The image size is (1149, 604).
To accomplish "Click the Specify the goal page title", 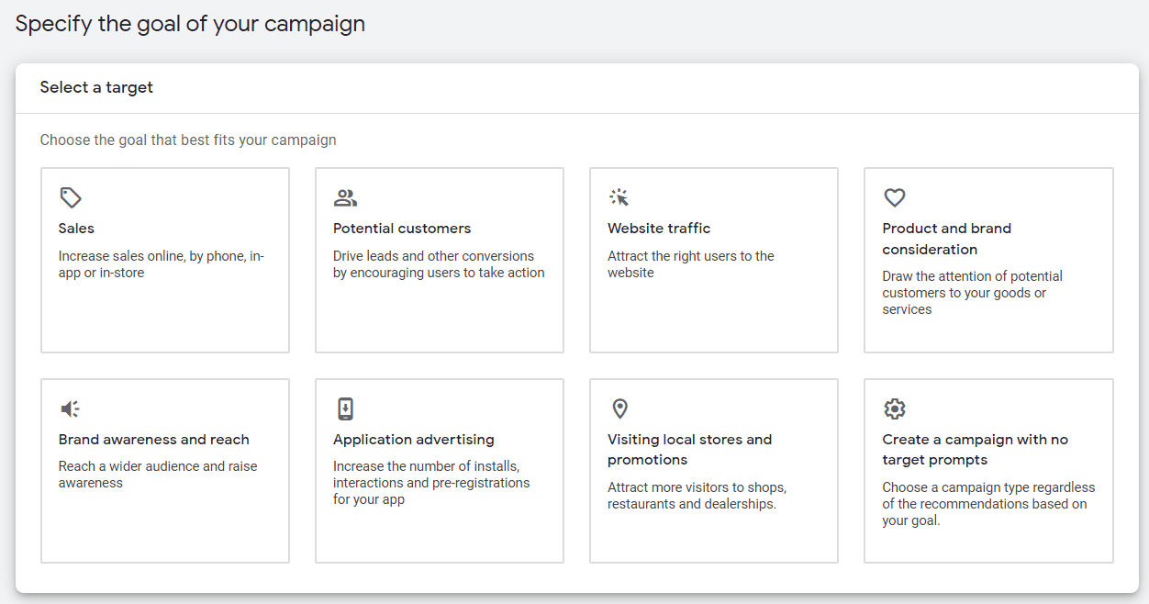I will click(189, 23).
